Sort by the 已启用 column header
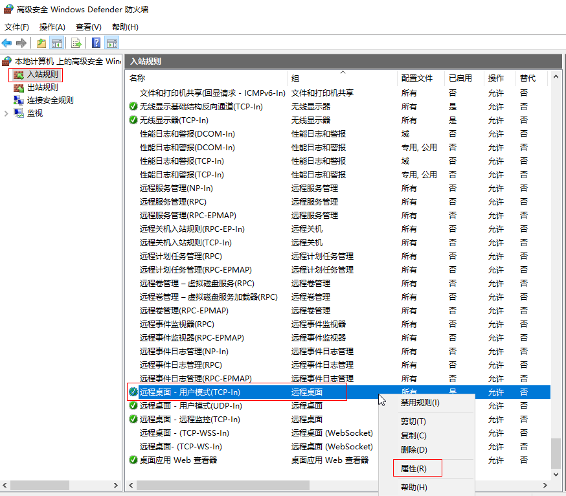Image resolution: width=566 pixels, height=496 pixels. [x=465, y=78]
